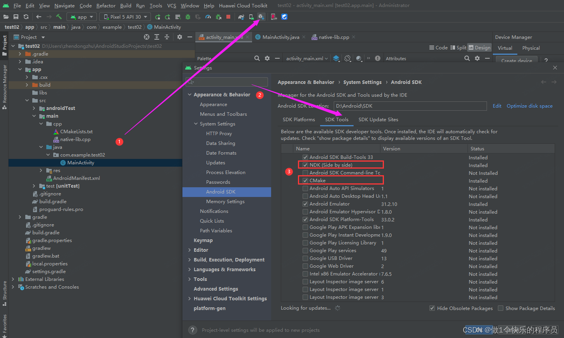Open Project panel gear options
564x338 pixels.
point(180,37)
